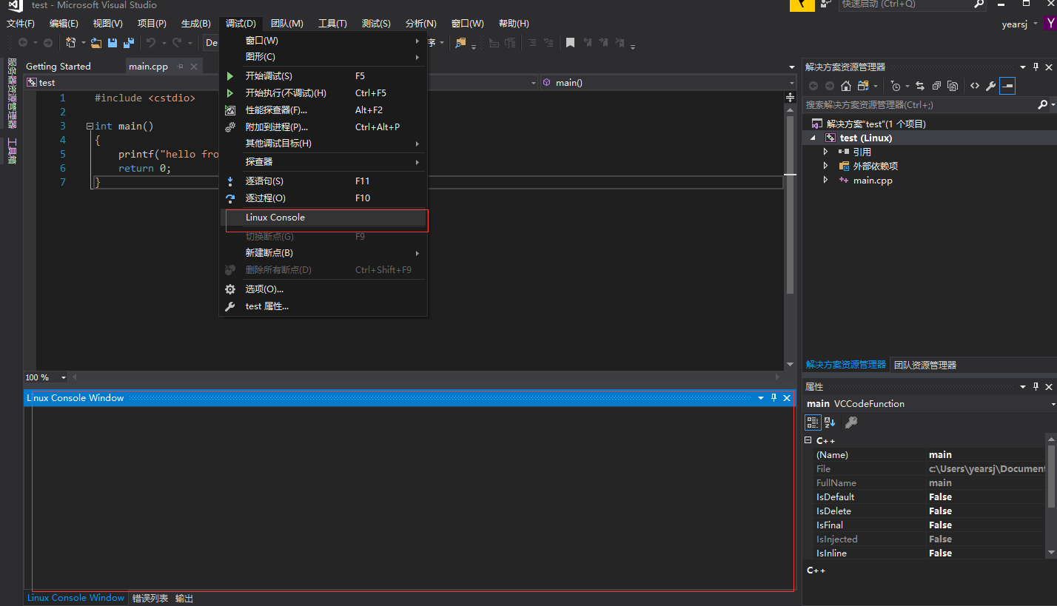The width and height of the screenshot is (1057, 606).
Task: Open the zoom 100 % dropdown
Action: (x=63, y=378)
